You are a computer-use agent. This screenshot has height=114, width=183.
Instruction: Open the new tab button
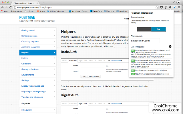click(42, 3)
